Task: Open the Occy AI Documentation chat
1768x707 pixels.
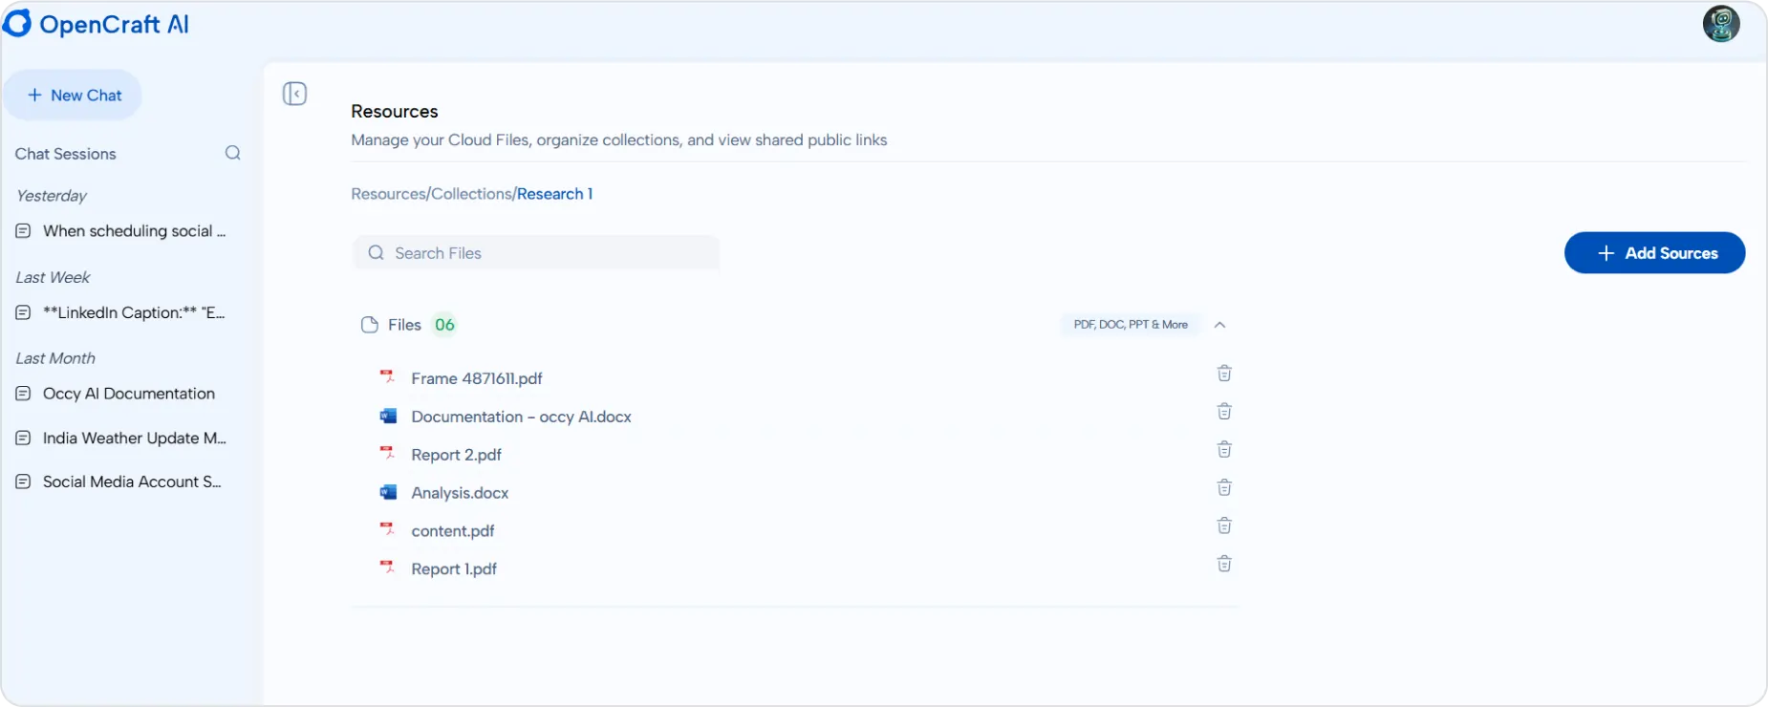Action: 128,394
